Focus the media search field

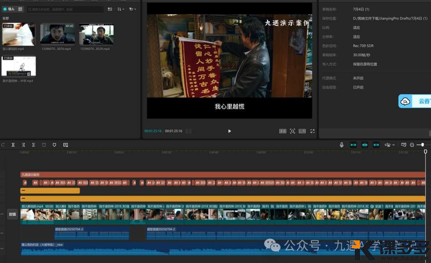(x=65, y=9)
